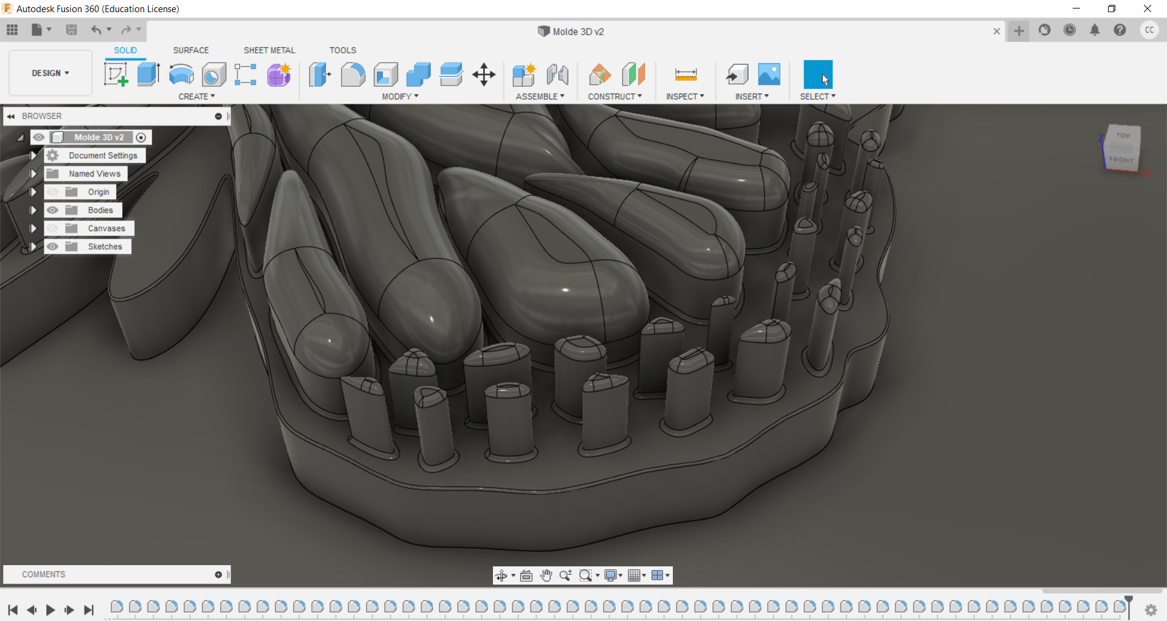Insert a Canvas image

click(x=768, y=74)
